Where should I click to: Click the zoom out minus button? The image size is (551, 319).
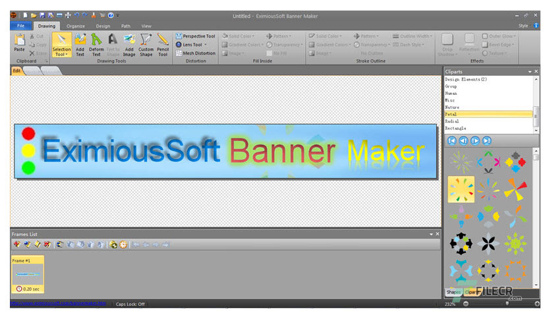[x=465, y=304]
